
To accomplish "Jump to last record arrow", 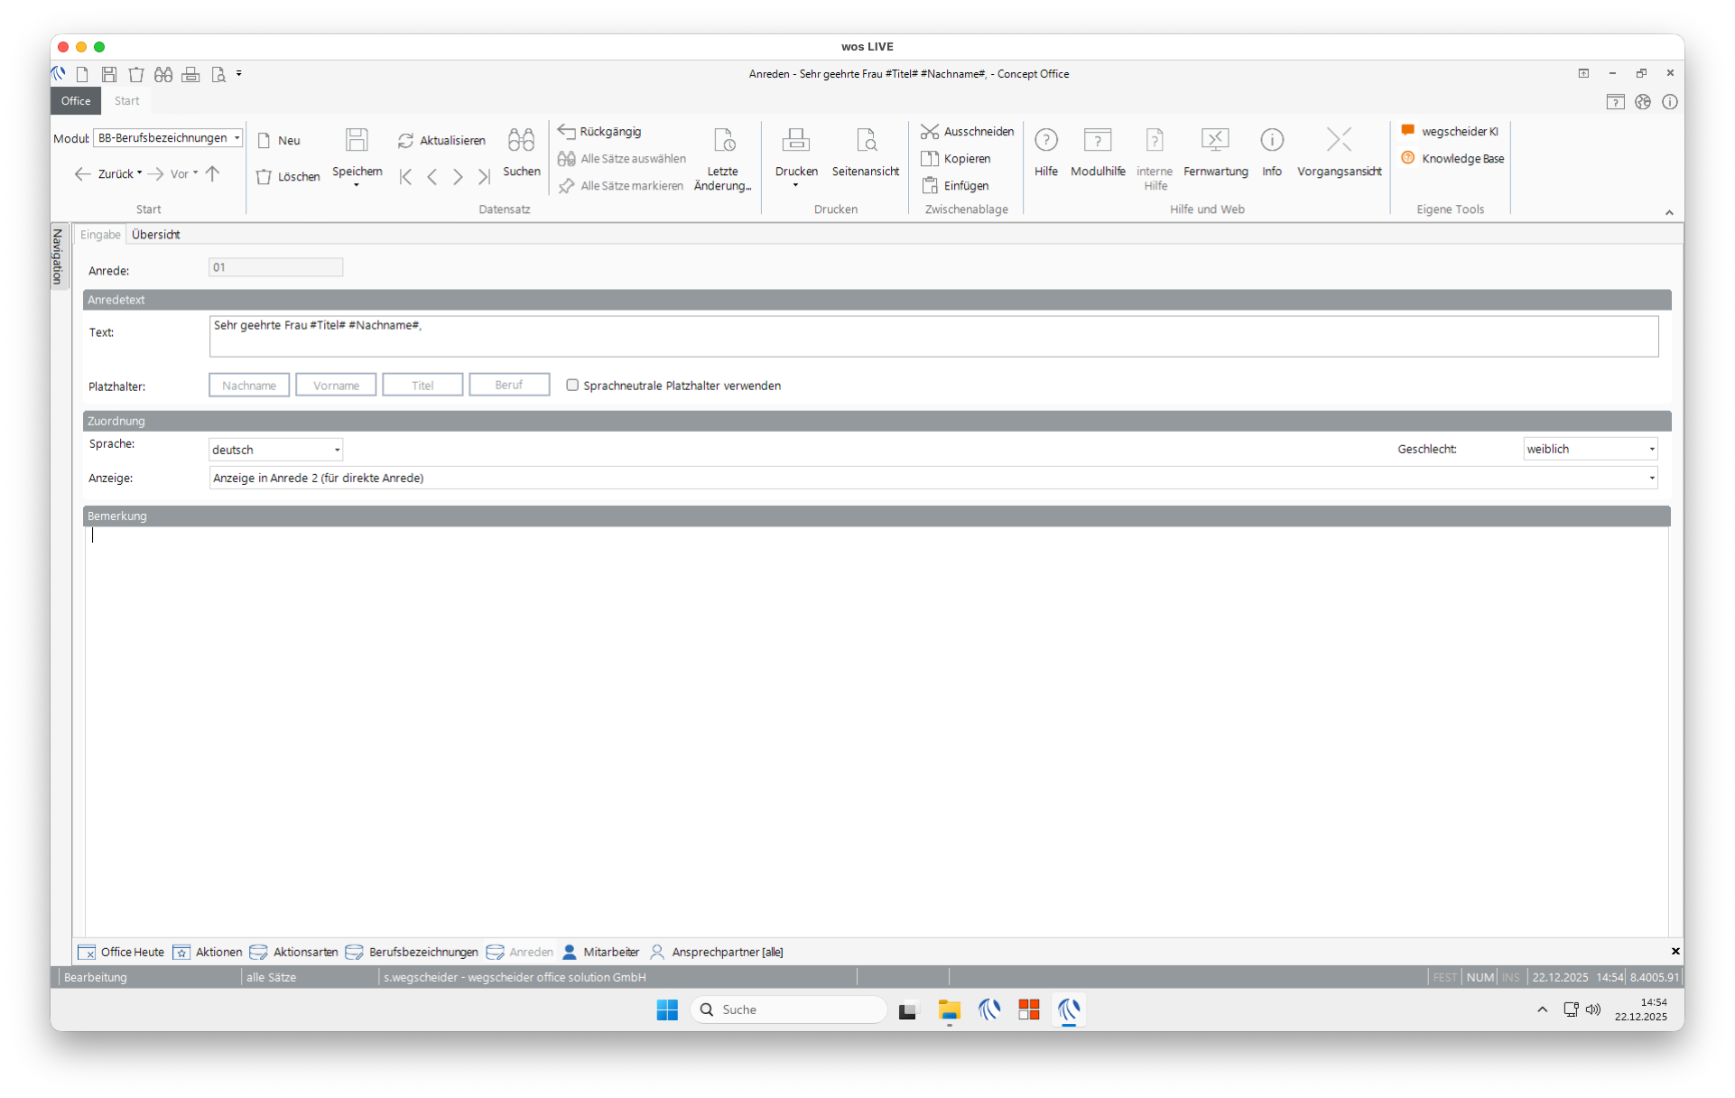I will [x=484, y=177].
